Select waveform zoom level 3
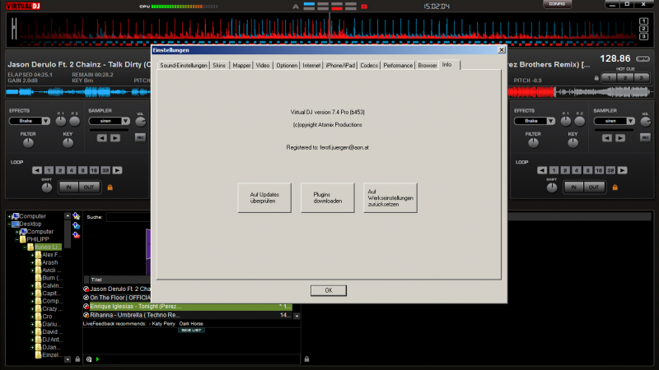This screenshot has width=659, height=370. 643,36
